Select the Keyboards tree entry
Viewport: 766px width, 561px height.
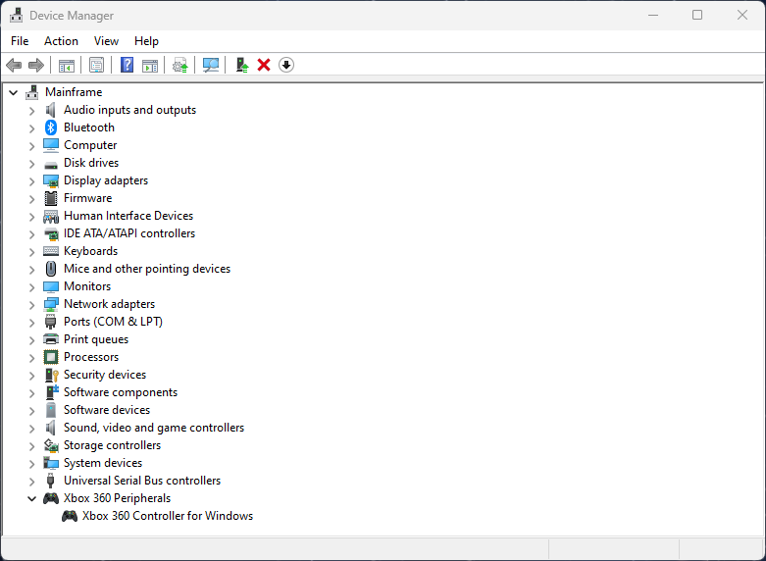(91, 251)
